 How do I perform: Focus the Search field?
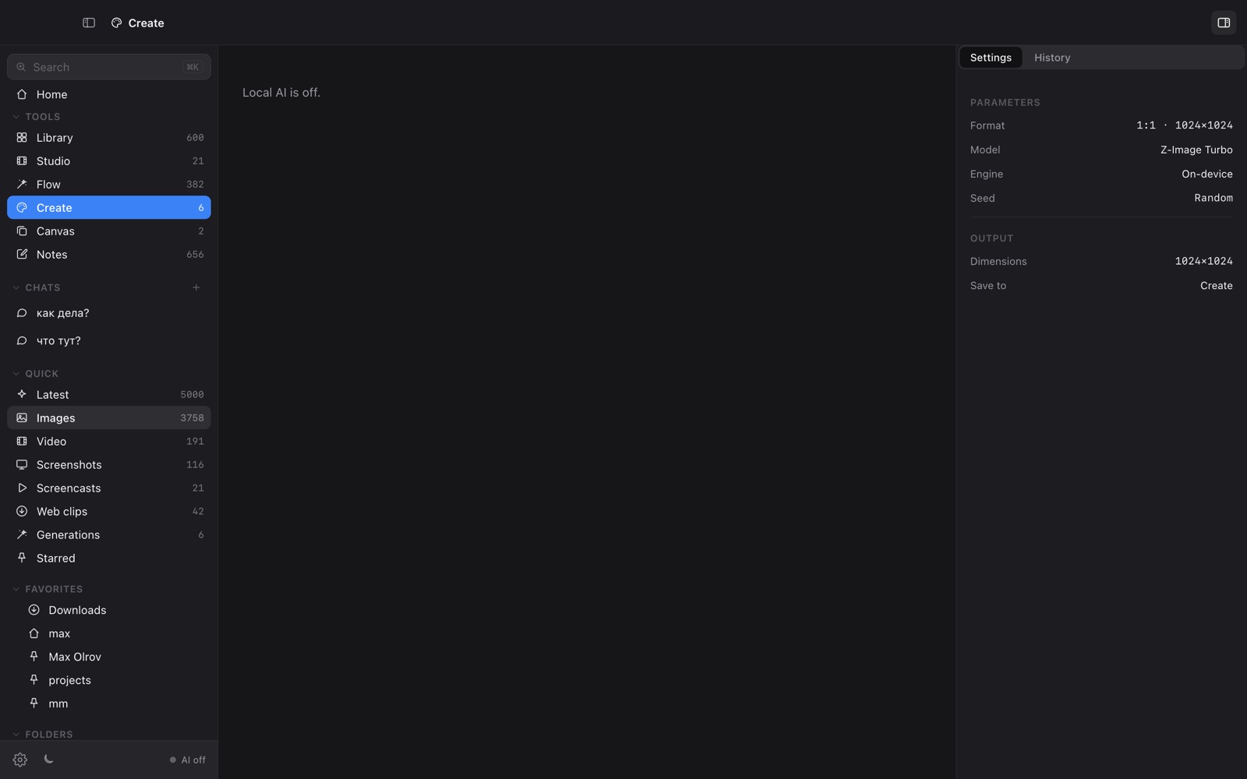pyautogui.click(x=109, y=67)
